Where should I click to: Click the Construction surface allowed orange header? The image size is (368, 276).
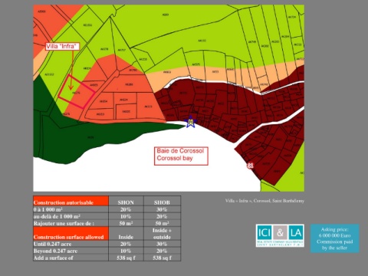click(x=71, y=234)
